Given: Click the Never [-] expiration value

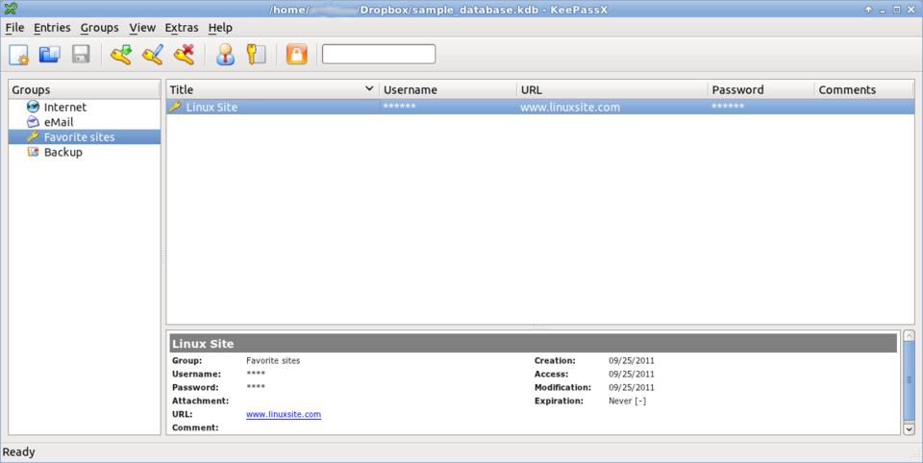Looking at the screenshot, I should click(x=627, y=401).
